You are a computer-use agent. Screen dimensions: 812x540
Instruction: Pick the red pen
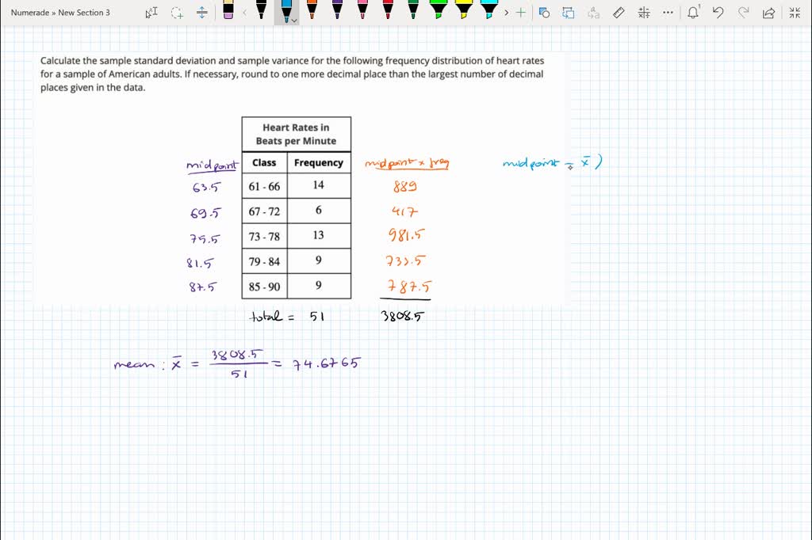coord(388,10)
